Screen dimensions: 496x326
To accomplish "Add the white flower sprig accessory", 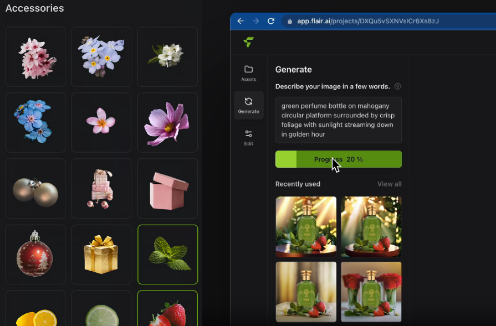I will tap(167, 57).
